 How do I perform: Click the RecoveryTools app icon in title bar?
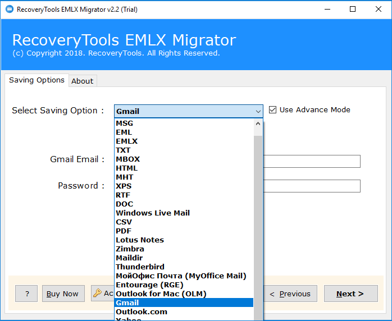(9, 9)
